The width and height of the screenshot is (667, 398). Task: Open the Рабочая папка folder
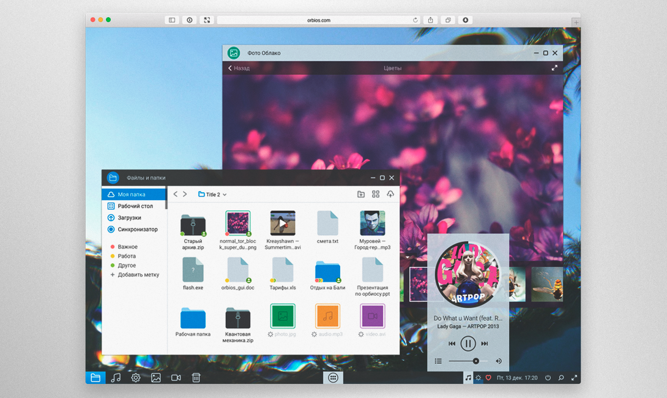tap(193, 322)
